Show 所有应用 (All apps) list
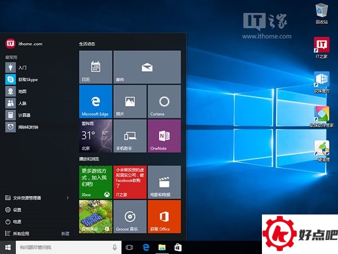 point(21,233)
